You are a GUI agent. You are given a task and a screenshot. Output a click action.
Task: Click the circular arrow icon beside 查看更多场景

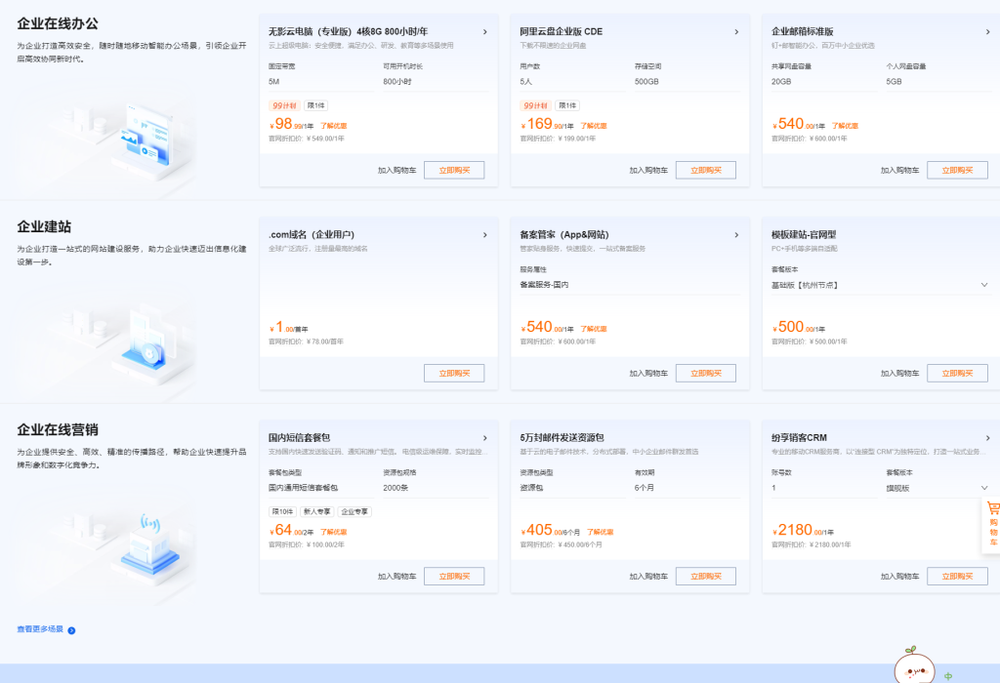click(73, 629)
